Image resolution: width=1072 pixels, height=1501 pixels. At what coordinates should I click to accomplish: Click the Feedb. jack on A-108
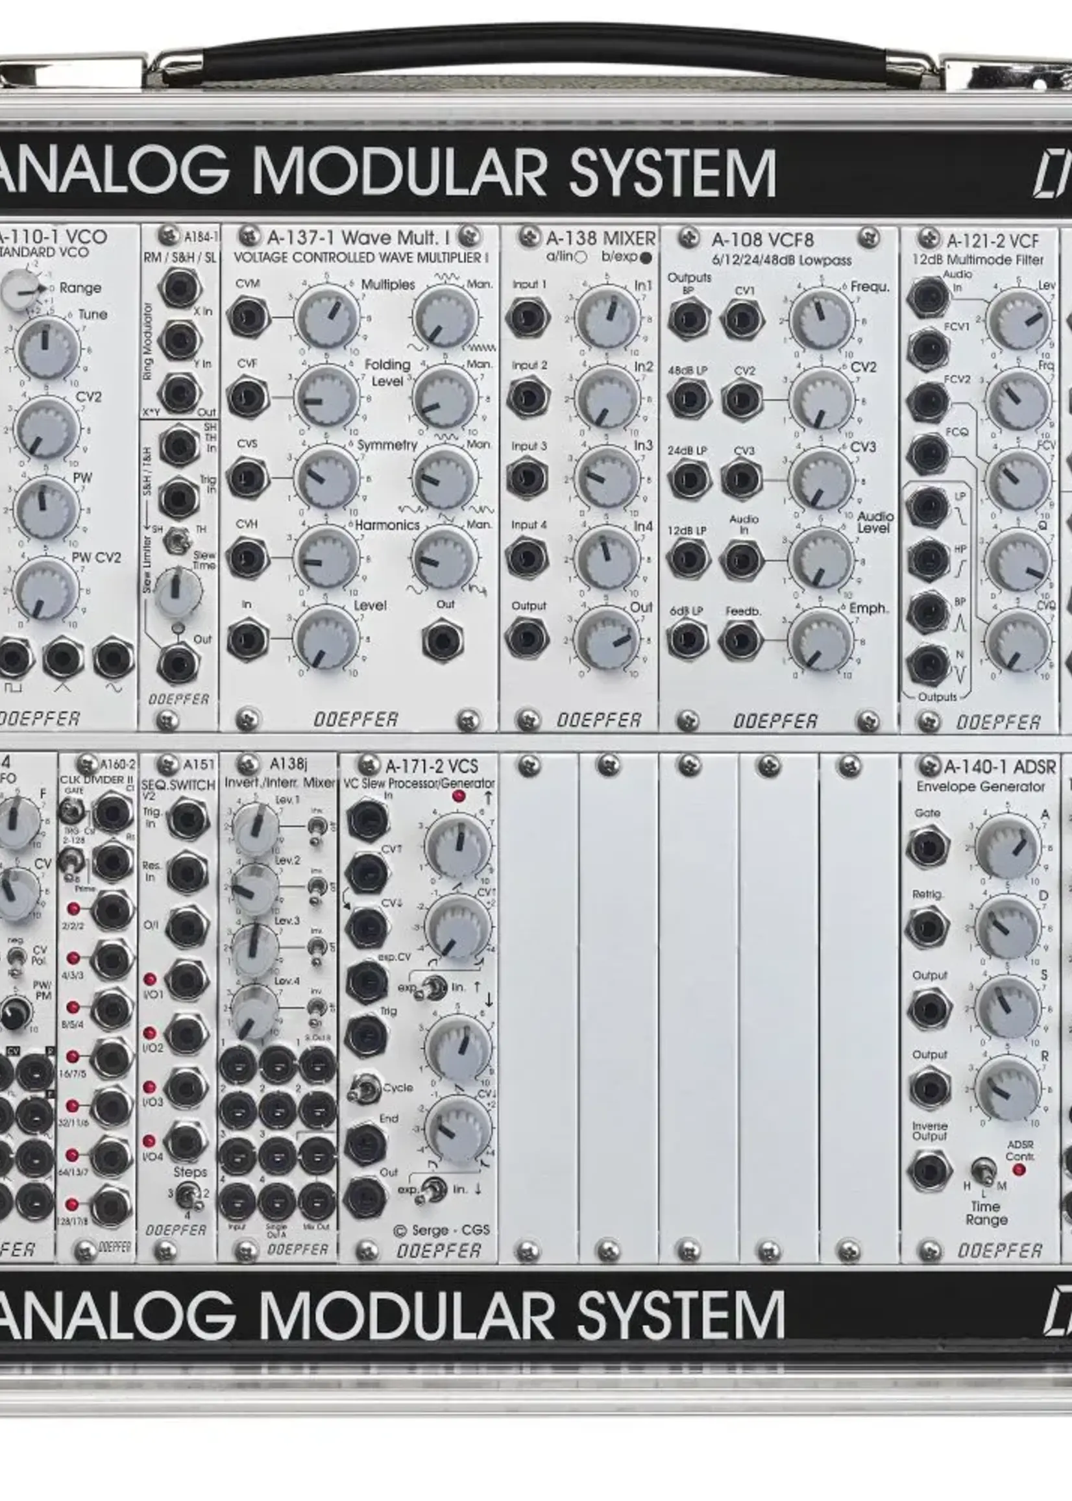tap(742, 641)
